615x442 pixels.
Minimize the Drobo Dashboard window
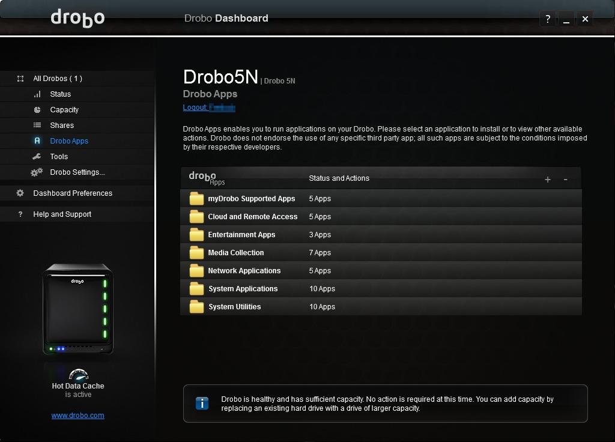pos(566,19)
